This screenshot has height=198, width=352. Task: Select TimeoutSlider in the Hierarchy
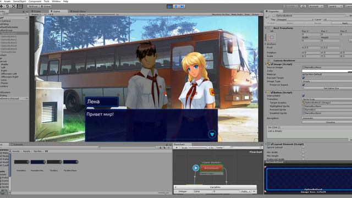pos(9,52)
